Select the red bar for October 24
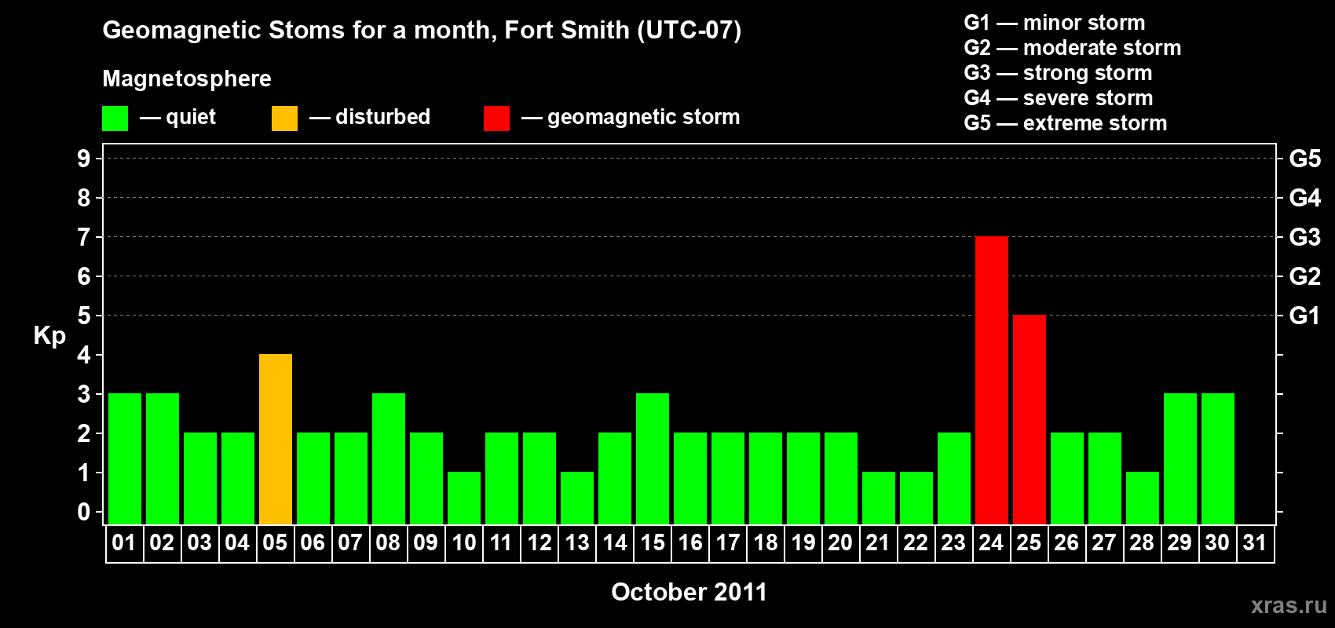The height and width of the screenshot is (628, 1335). tap(992, 380)
